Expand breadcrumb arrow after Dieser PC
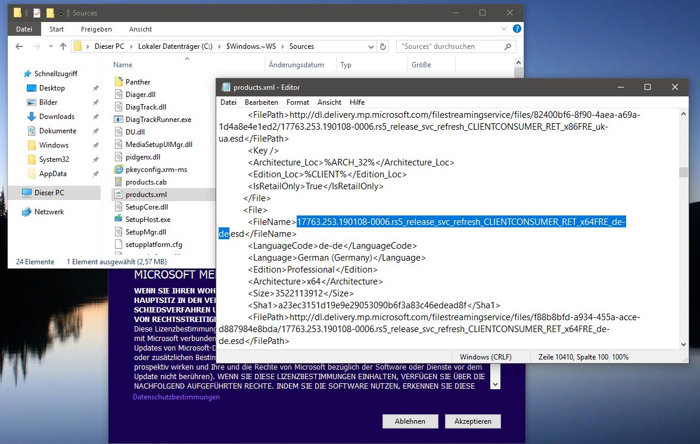Screen dimensions: 700x444 [131, 46]
